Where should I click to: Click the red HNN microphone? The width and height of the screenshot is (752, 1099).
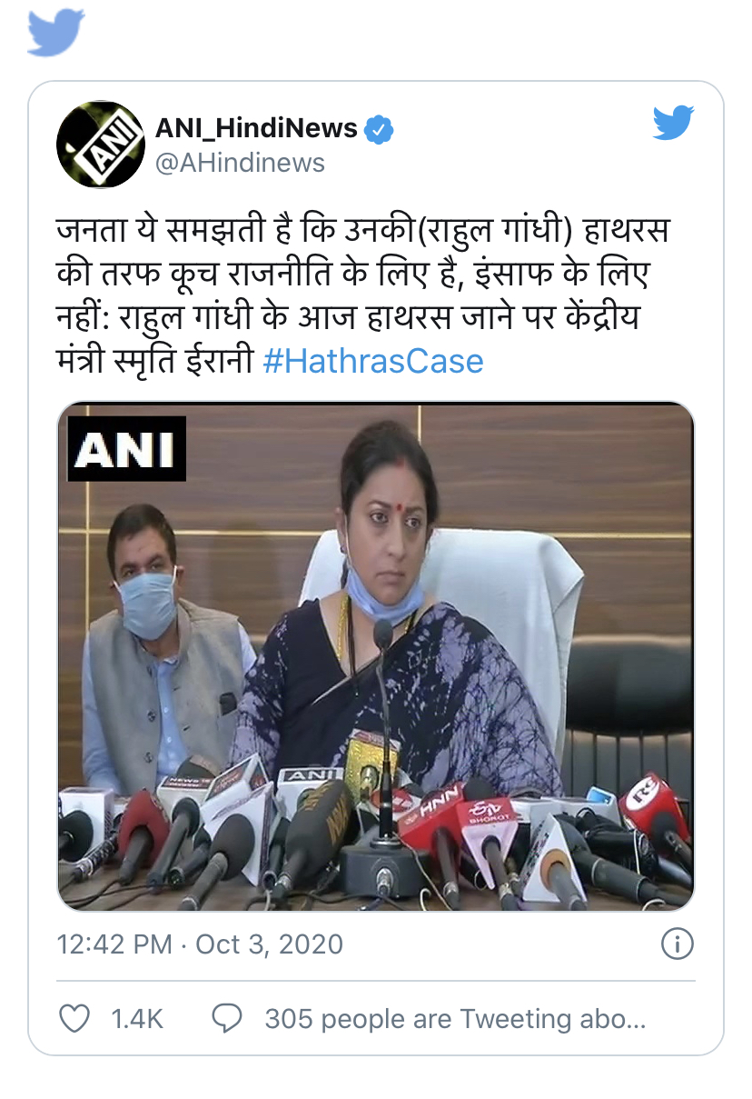[434, 832]
